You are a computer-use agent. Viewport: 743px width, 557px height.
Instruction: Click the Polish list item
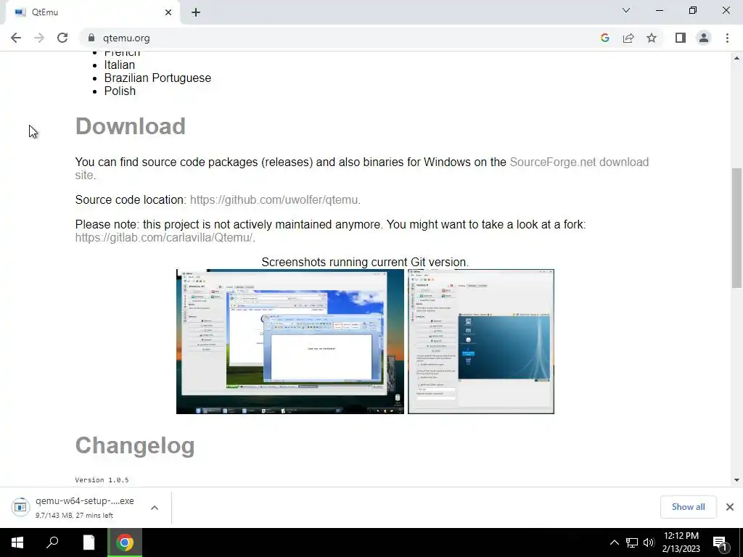[120, 91]
